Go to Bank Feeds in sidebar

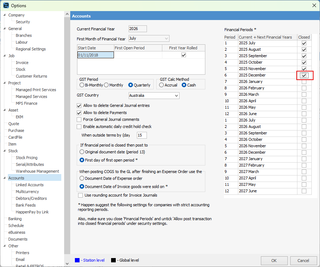pyautogui.click(x=25, y=205)
